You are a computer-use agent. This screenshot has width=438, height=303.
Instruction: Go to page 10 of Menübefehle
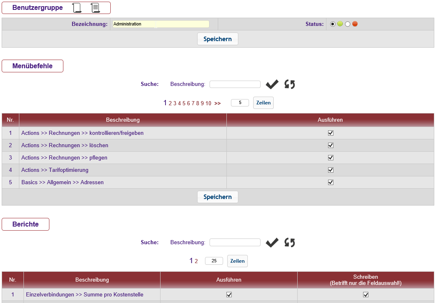(208, 103)
